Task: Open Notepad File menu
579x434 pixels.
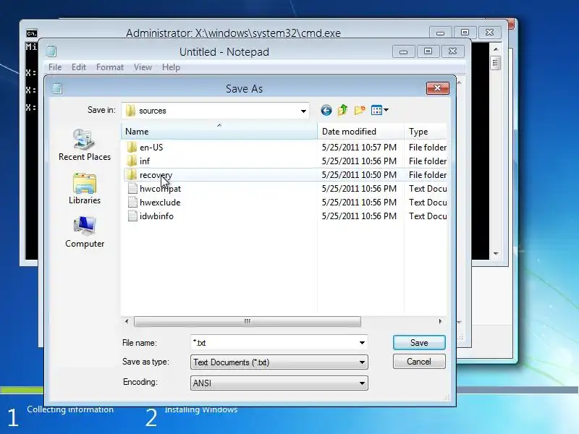Action: click(x=55, y=67)
